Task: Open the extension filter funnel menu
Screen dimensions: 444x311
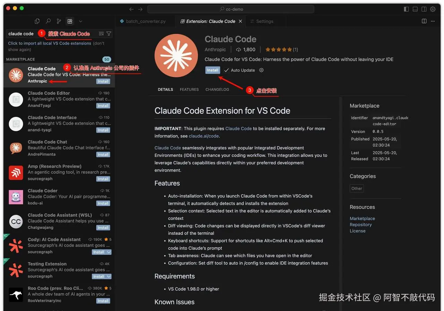Action: coord(109,34)
